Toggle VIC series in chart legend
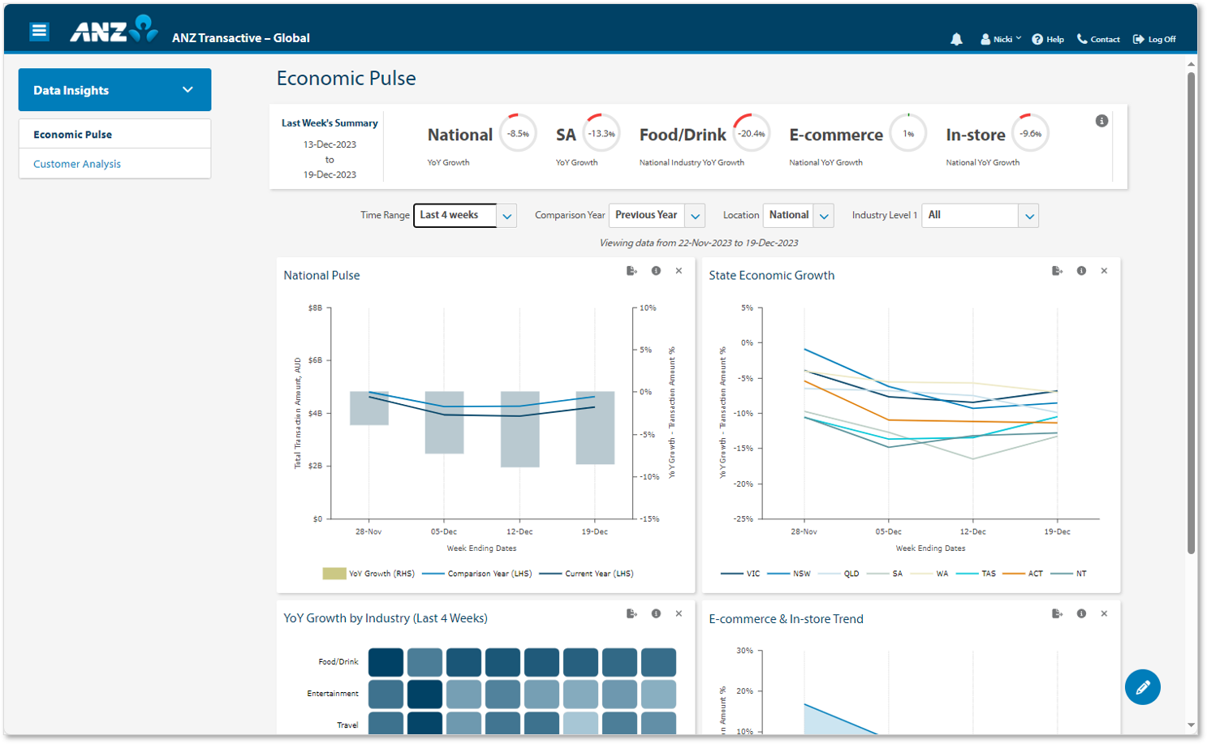Image resolution: width=1207 pixels, height=744 pixels. coord(741,574)
